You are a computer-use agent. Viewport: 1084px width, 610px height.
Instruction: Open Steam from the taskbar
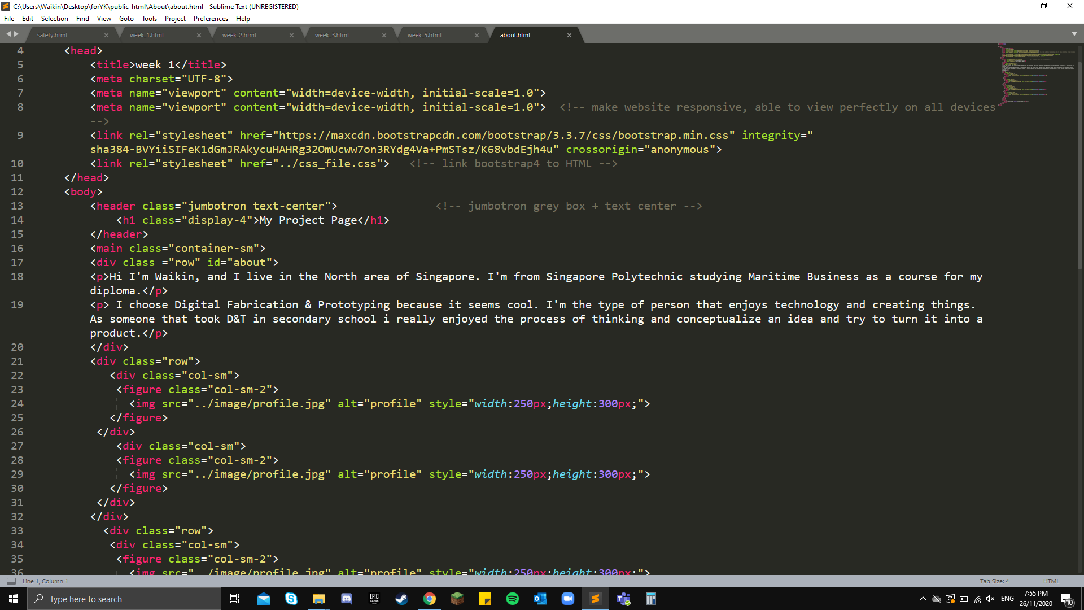pos(402,599)
